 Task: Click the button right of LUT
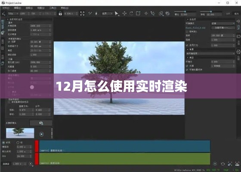point(236,14)
